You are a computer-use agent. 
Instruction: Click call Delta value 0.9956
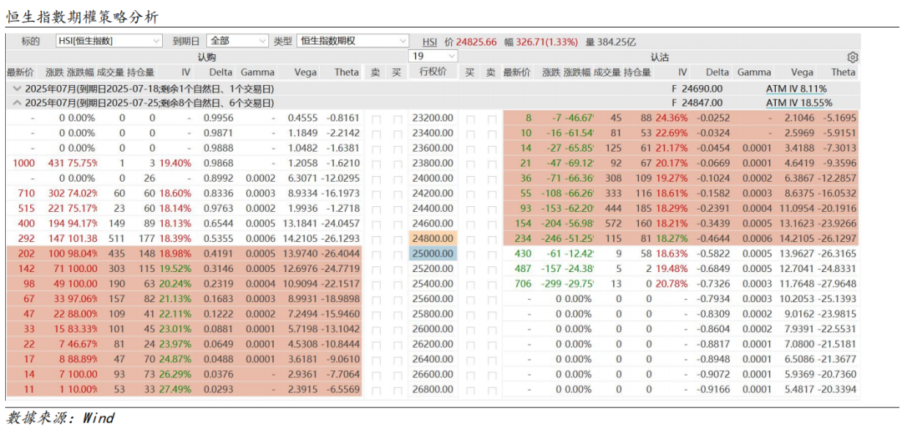tap(219, 118)
